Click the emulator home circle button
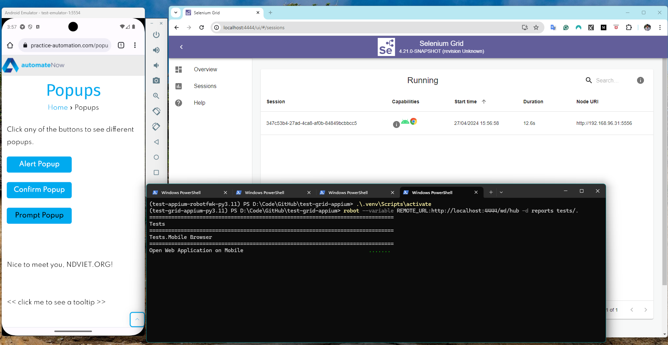Viewport: 668px width, 345px height. click(x=156, y=157)
